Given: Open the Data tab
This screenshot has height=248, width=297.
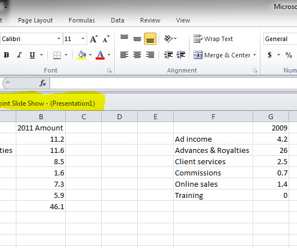Looking at the screenshot, I should pos(118,20).
